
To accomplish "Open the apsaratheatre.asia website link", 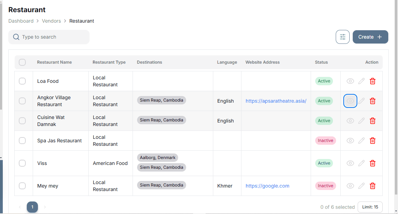I will [276, 101].
